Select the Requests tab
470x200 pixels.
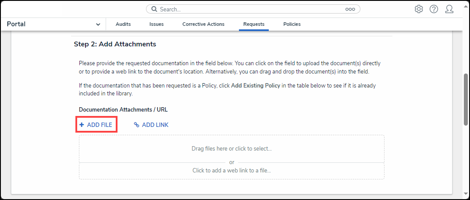[x=254, y=25]
